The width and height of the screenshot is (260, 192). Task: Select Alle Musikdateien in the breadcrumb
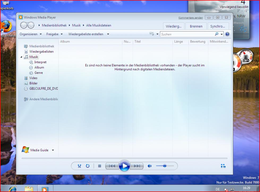[x=99, y=25]
